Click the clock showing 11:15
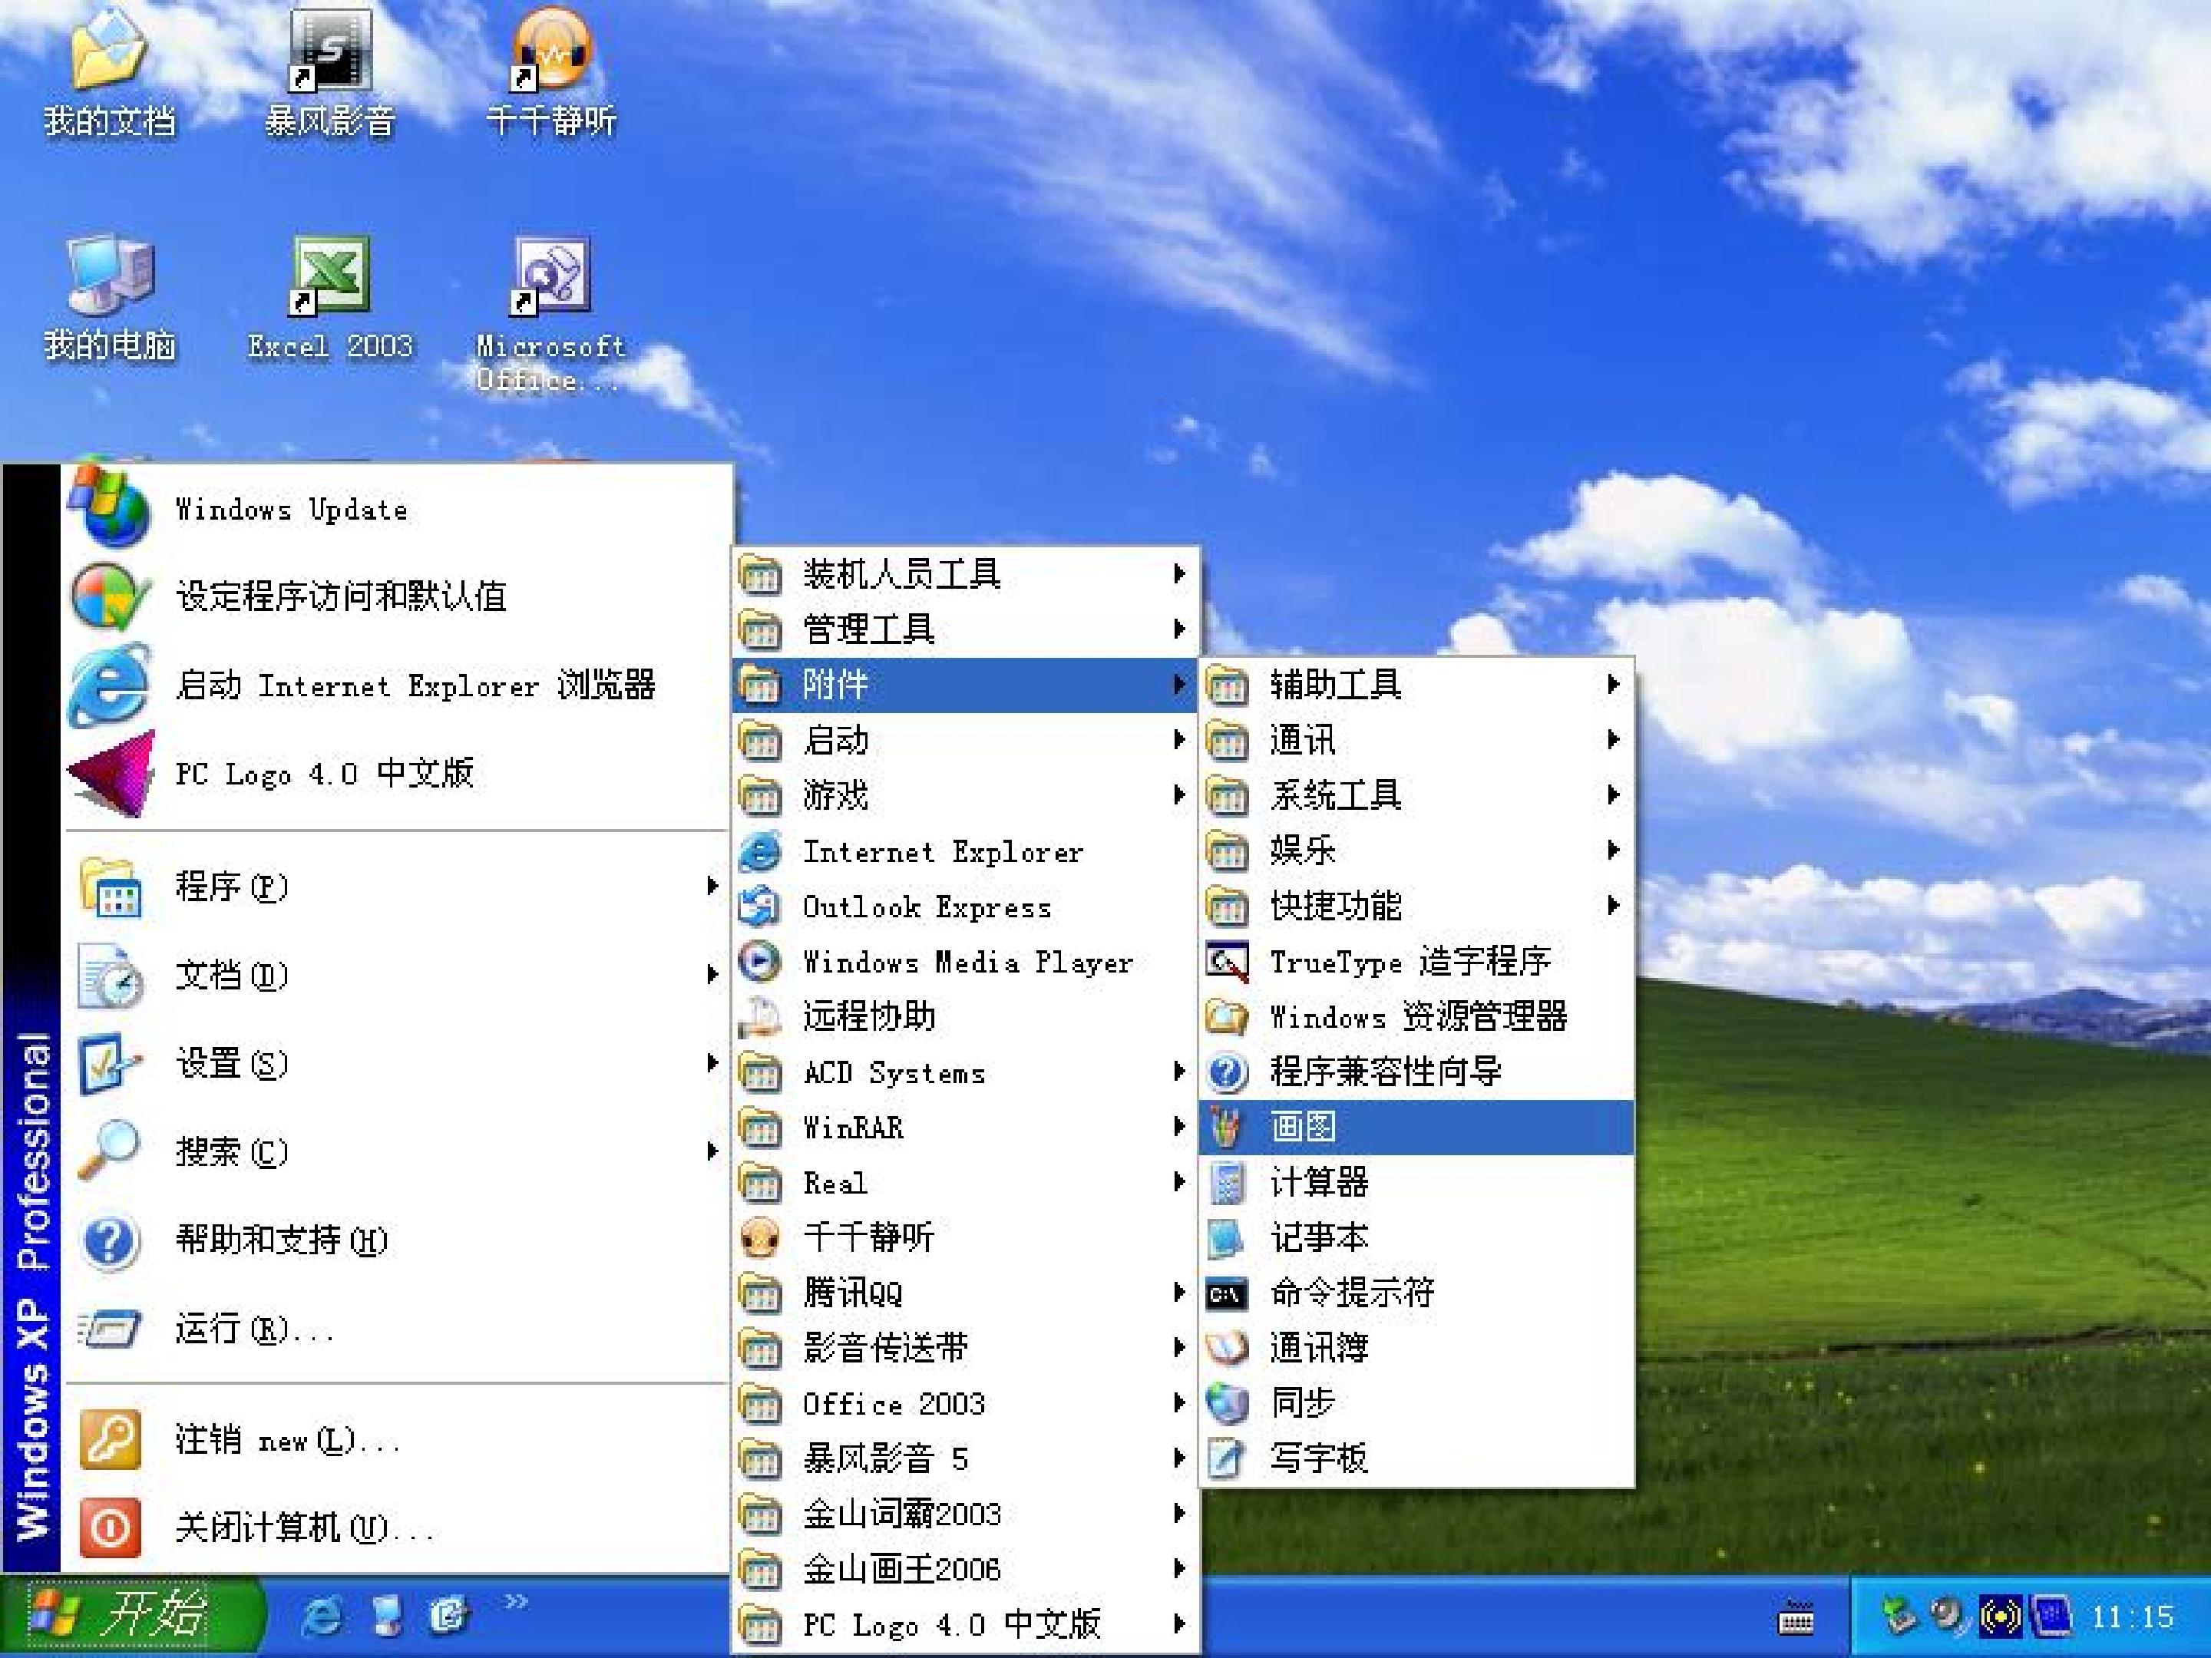This screenshot has height=1658, width=2211. pos(2132,1617)
